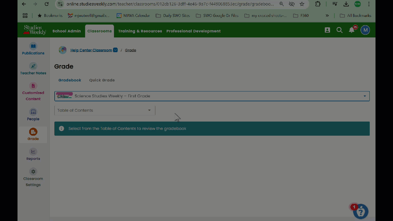Open the browser extensions puzzle icon
The width and height of the screenshot is (393, 221).
pos(318,4)
